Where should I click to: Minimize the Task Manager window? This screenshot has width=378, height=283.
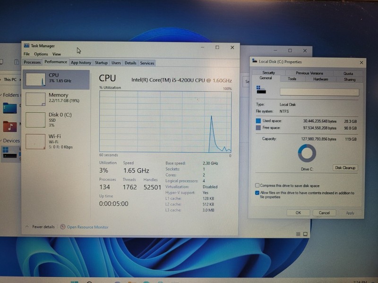point(203,48)
